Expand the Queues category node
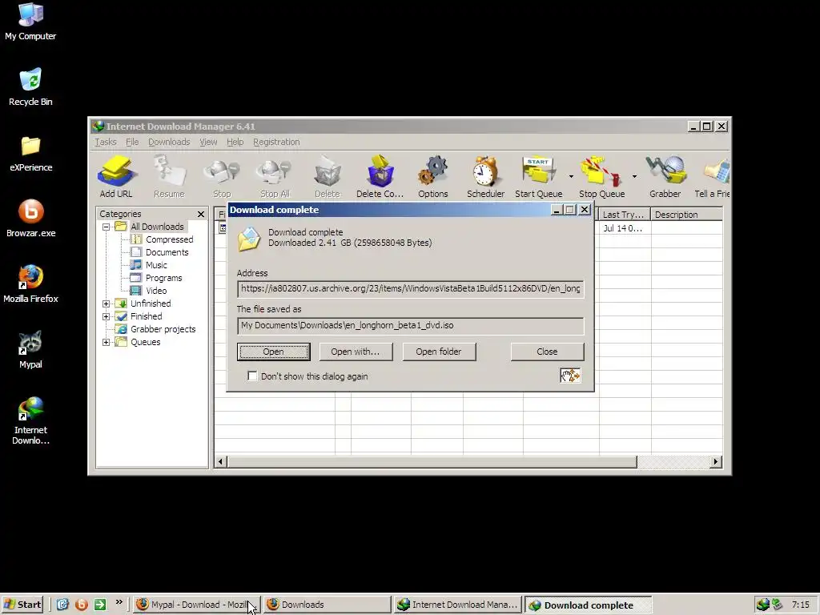The height and width of the screenshot is (615, 820). (106, 342)
